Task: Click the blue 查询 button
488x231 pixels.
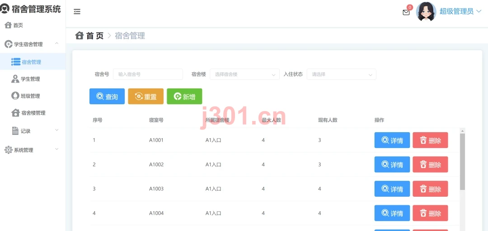Action: tap(107, 97)
